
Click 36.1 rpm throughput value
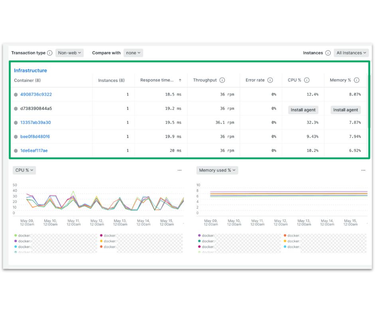coord(225,123)
